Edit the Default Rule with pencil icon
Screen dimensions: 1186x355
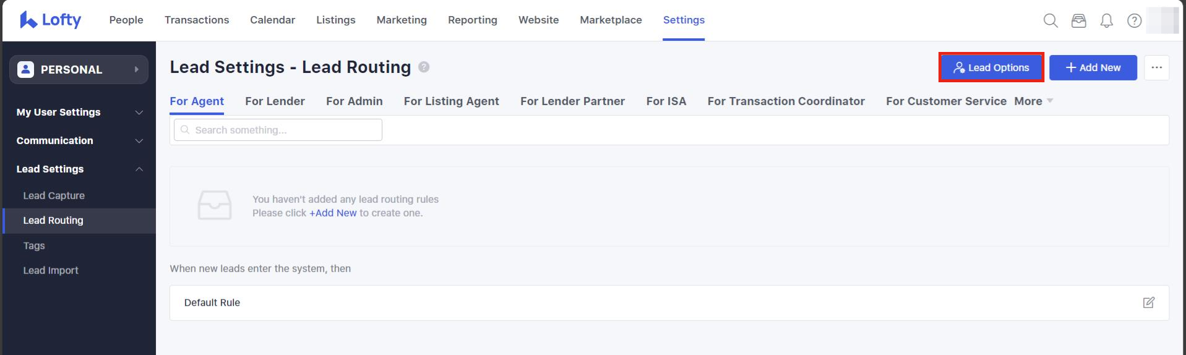click(x=1148, y=302)
